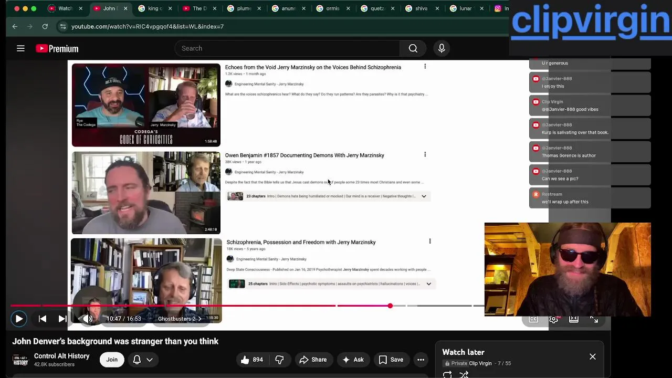Reload the page using refresh icon
Viewport: 672px width, 378px height.
click(x=45, y=26)
